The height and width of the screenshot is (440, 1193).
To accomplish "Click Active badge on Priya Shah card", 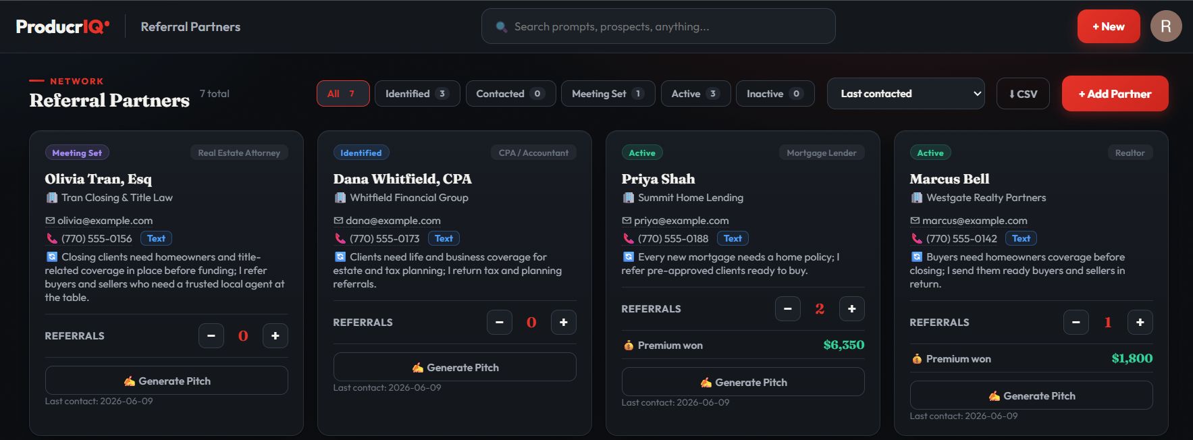I will [642, 153].
